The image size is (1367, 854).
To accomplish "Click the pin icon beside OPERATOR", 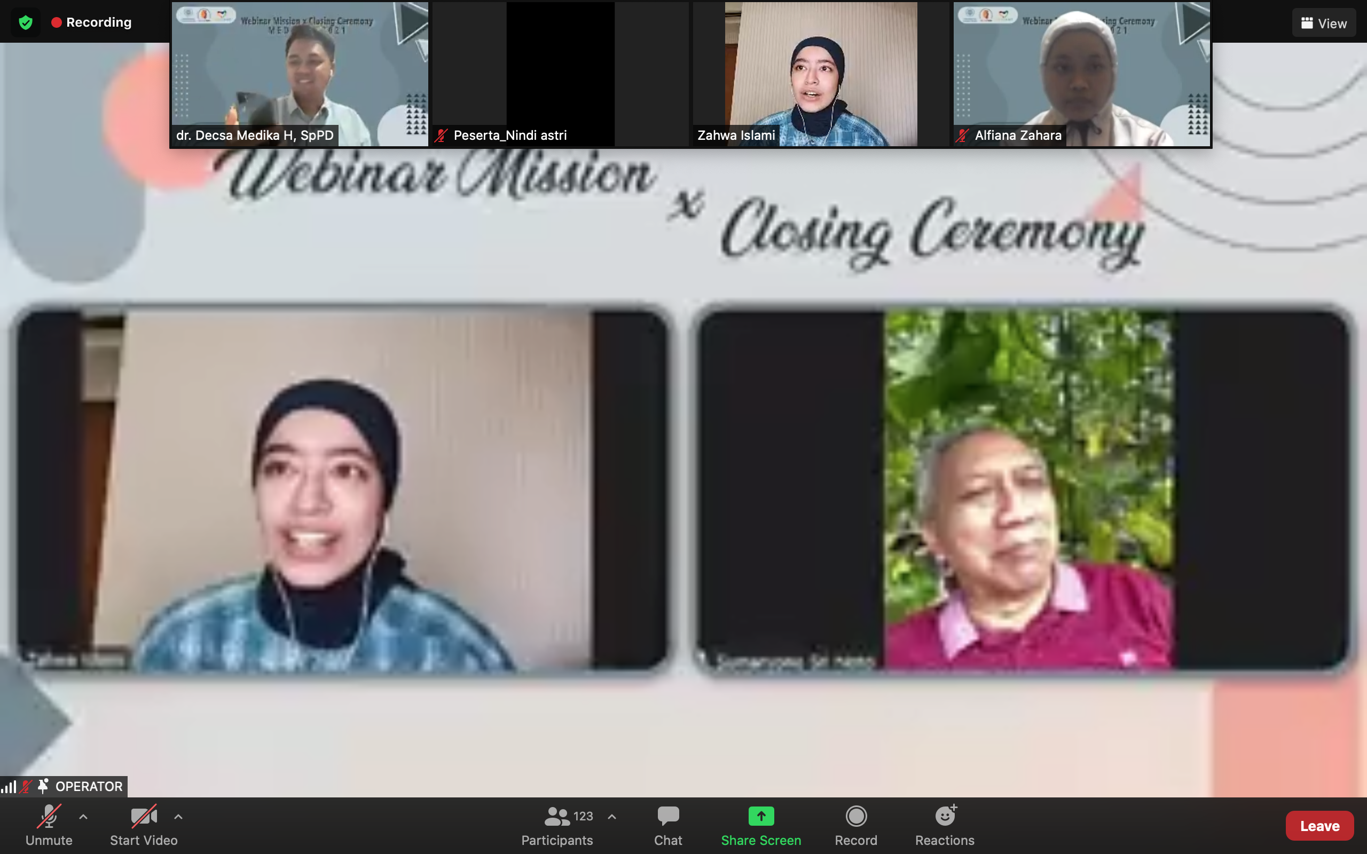I will (43, 786).
